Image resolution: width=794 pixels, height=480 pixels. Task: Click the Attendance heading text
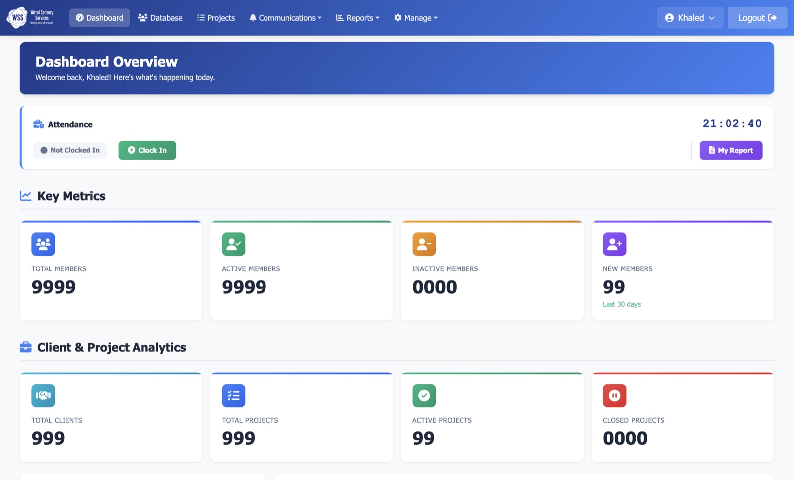(70, 124)
